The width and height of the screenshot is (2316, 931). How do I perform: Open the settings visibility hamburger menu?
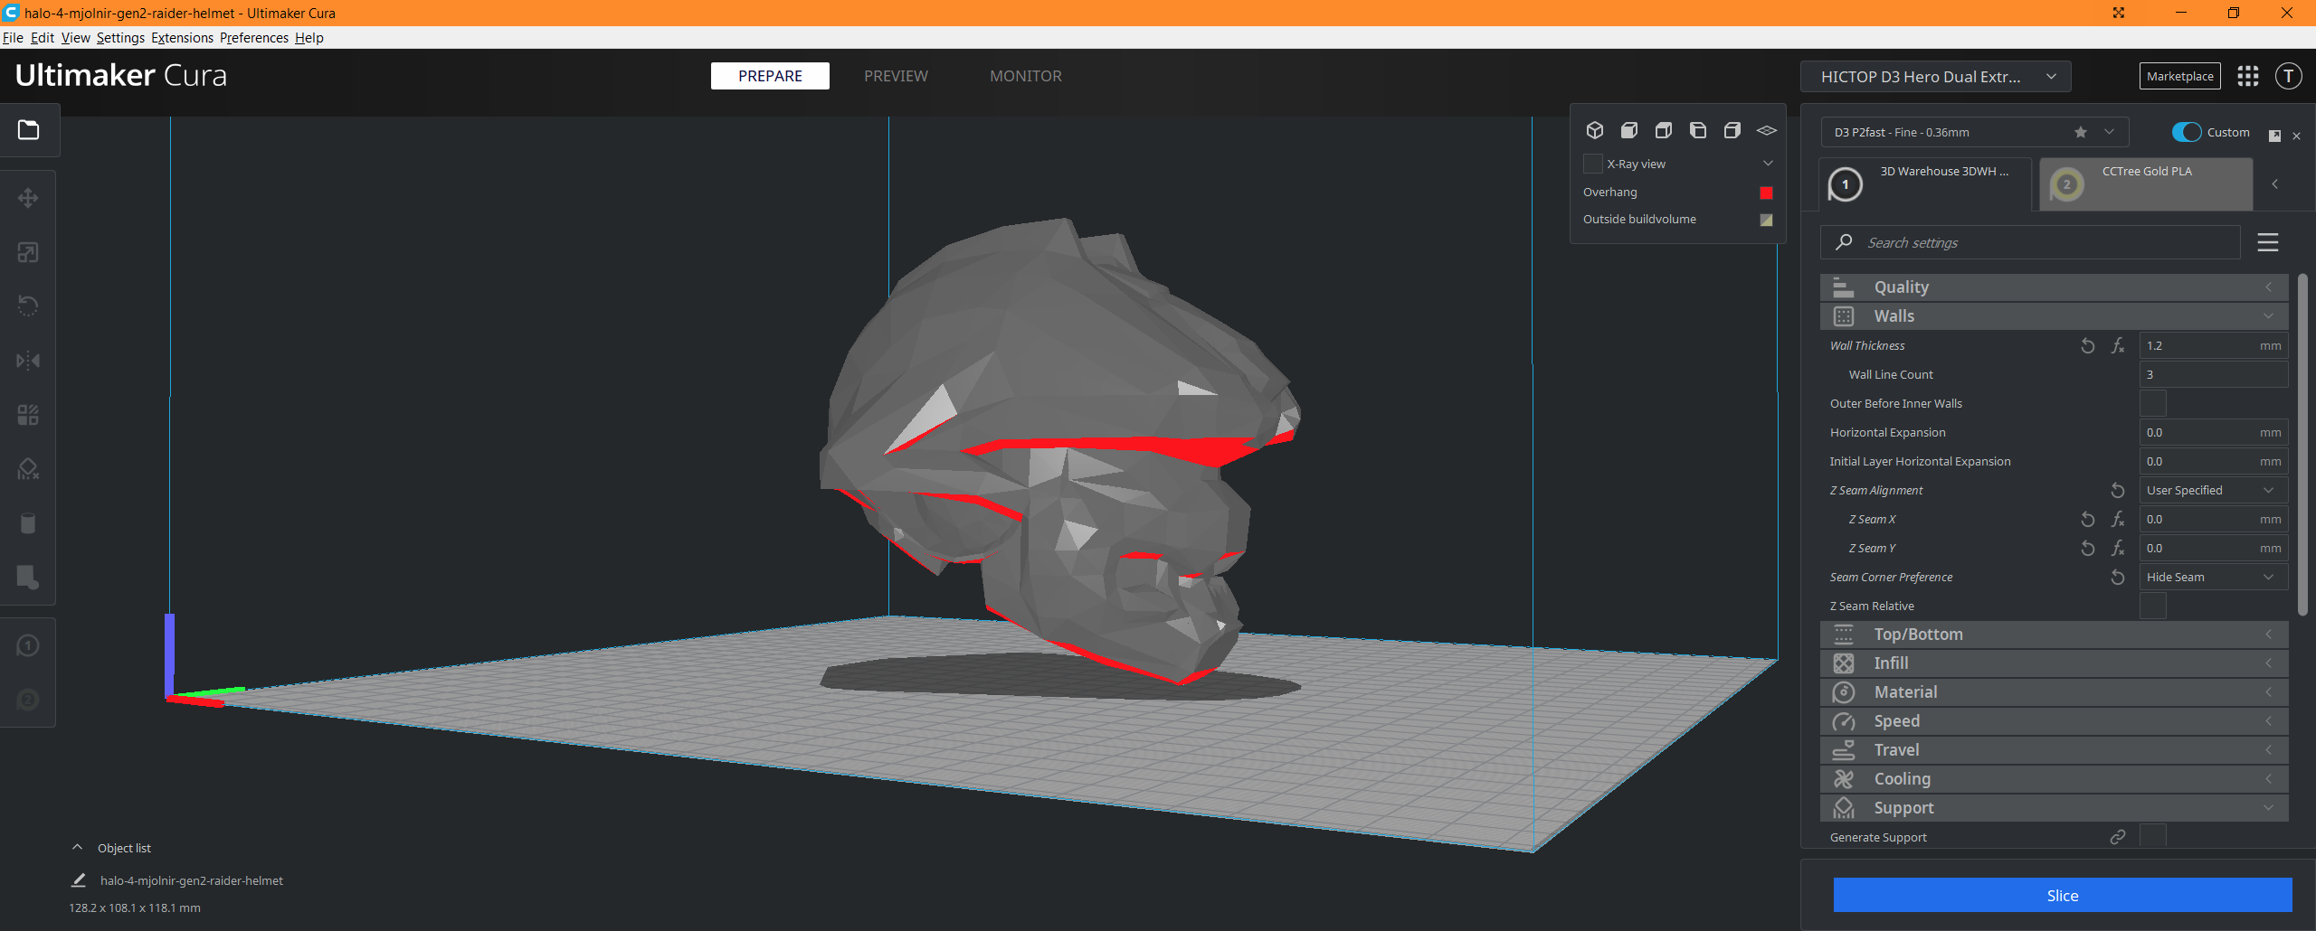tap(2267, 242)
